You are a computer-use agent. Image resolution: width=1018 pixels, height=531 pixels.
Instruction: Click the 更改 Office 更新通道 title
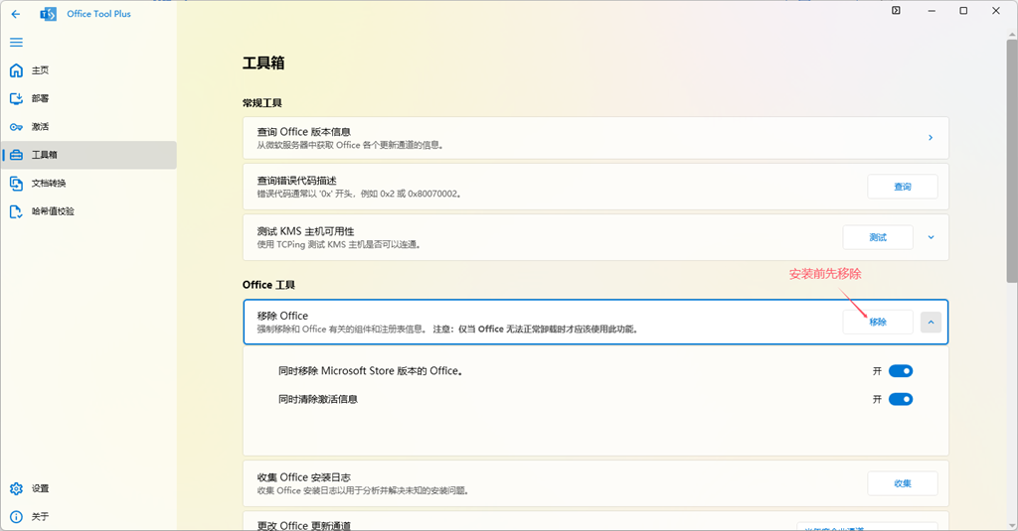point(304,525)
